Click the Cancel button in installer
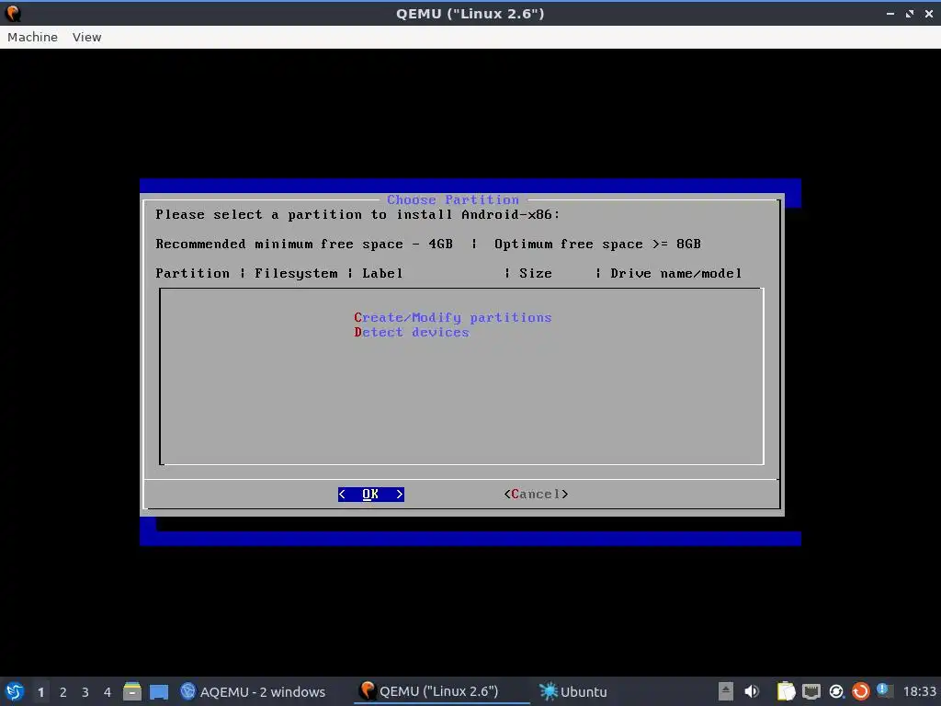The width and height of the screenshot is (941, 706). point(536,494)
